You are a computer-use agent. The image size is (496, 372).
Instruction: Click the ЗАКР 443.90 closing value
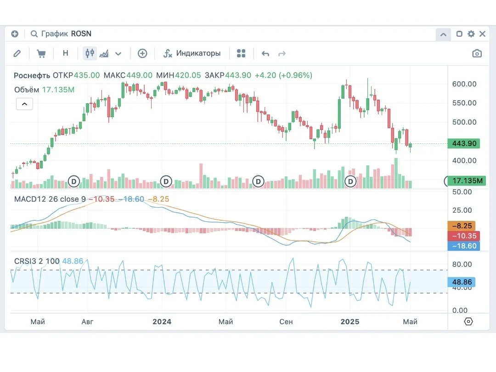pos(228,75)
